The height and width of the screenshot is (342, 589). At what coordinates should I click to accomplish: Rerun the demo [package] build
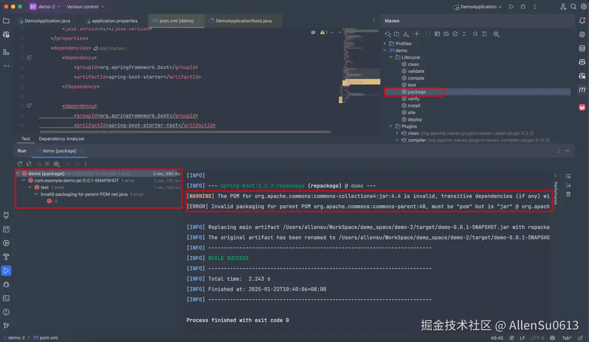click(20, 164)
